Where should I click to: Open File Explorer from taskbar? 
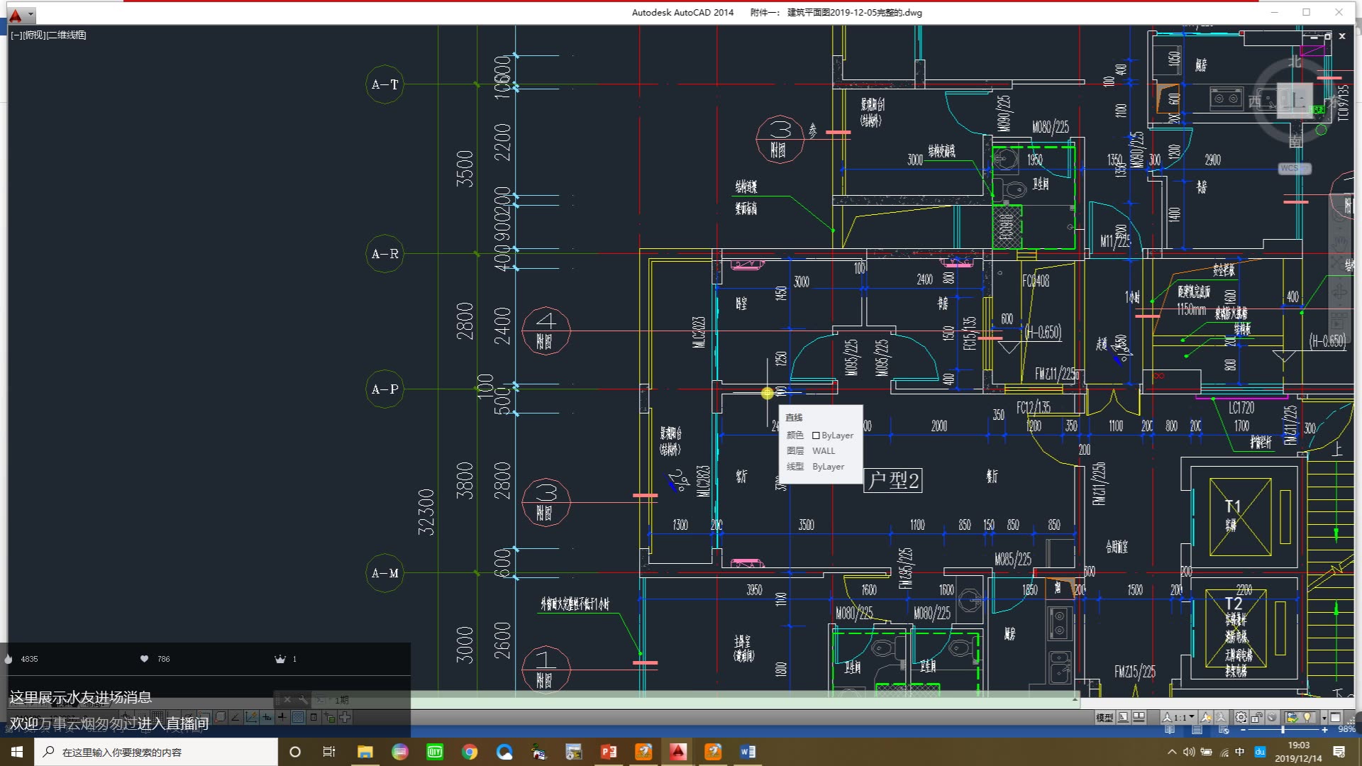coord(365,752)
